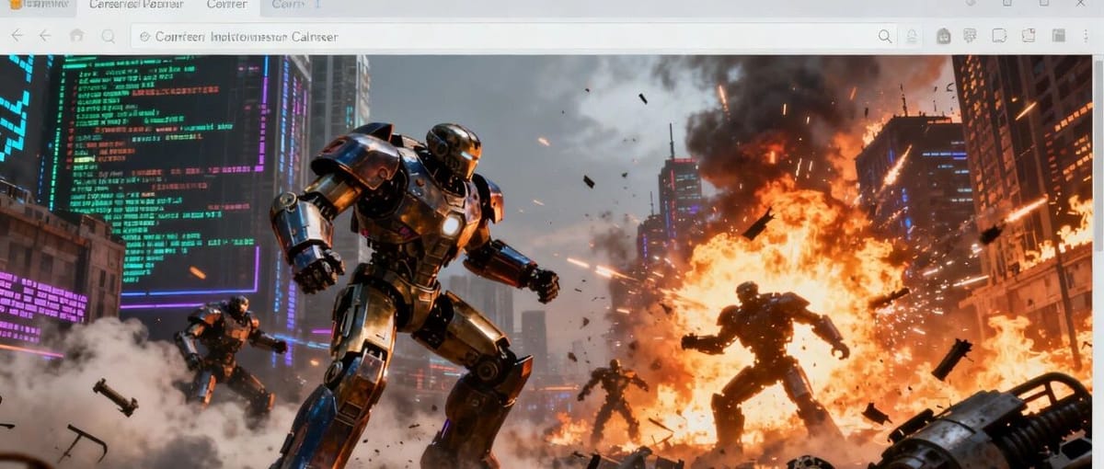Image resolution: width=1104 pixels, height=469 pixels.
Task: Switch to the "Canseried Pearner" tab
Action: click(x=135, y=5)
